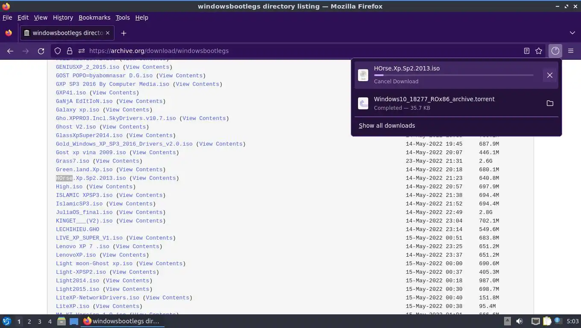Open the Help menu

(x=141, y=18)
